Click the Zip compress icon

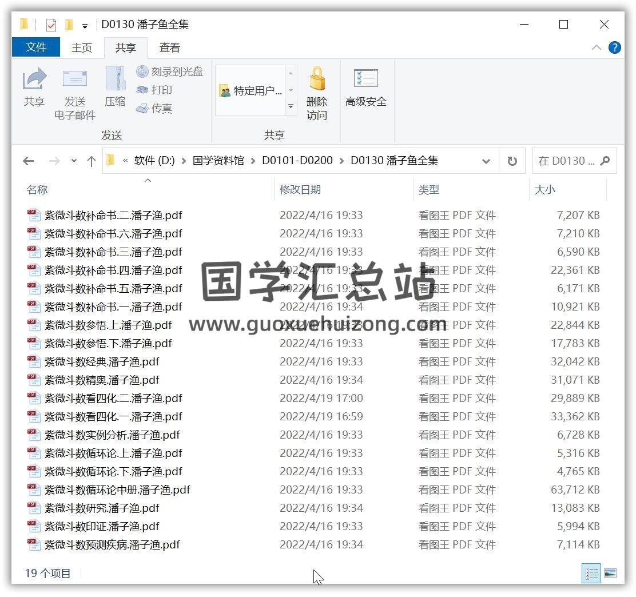[x=115, y=79]
